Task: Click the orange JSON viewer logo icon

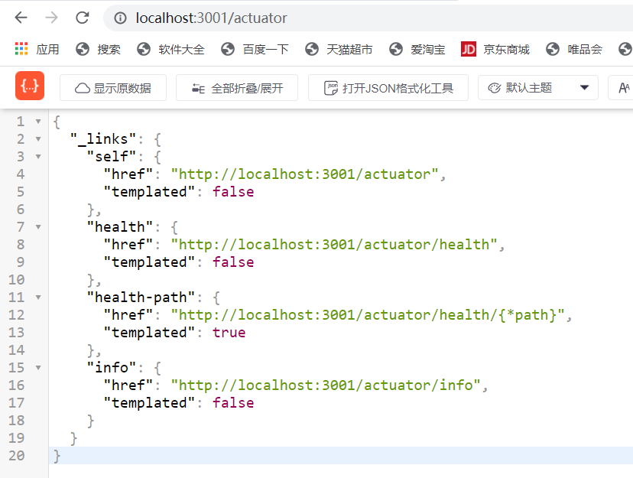Action: click(x=30, y=86)
